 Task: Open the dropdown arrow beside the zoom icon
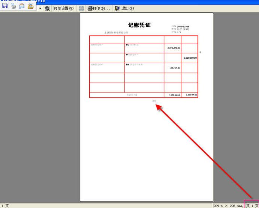coord(40,8)
